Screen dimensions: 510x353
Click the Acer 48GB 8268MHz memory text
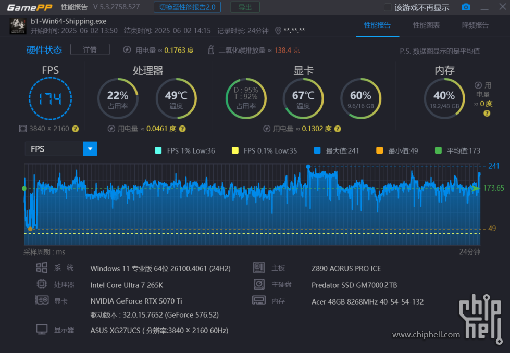368,302
